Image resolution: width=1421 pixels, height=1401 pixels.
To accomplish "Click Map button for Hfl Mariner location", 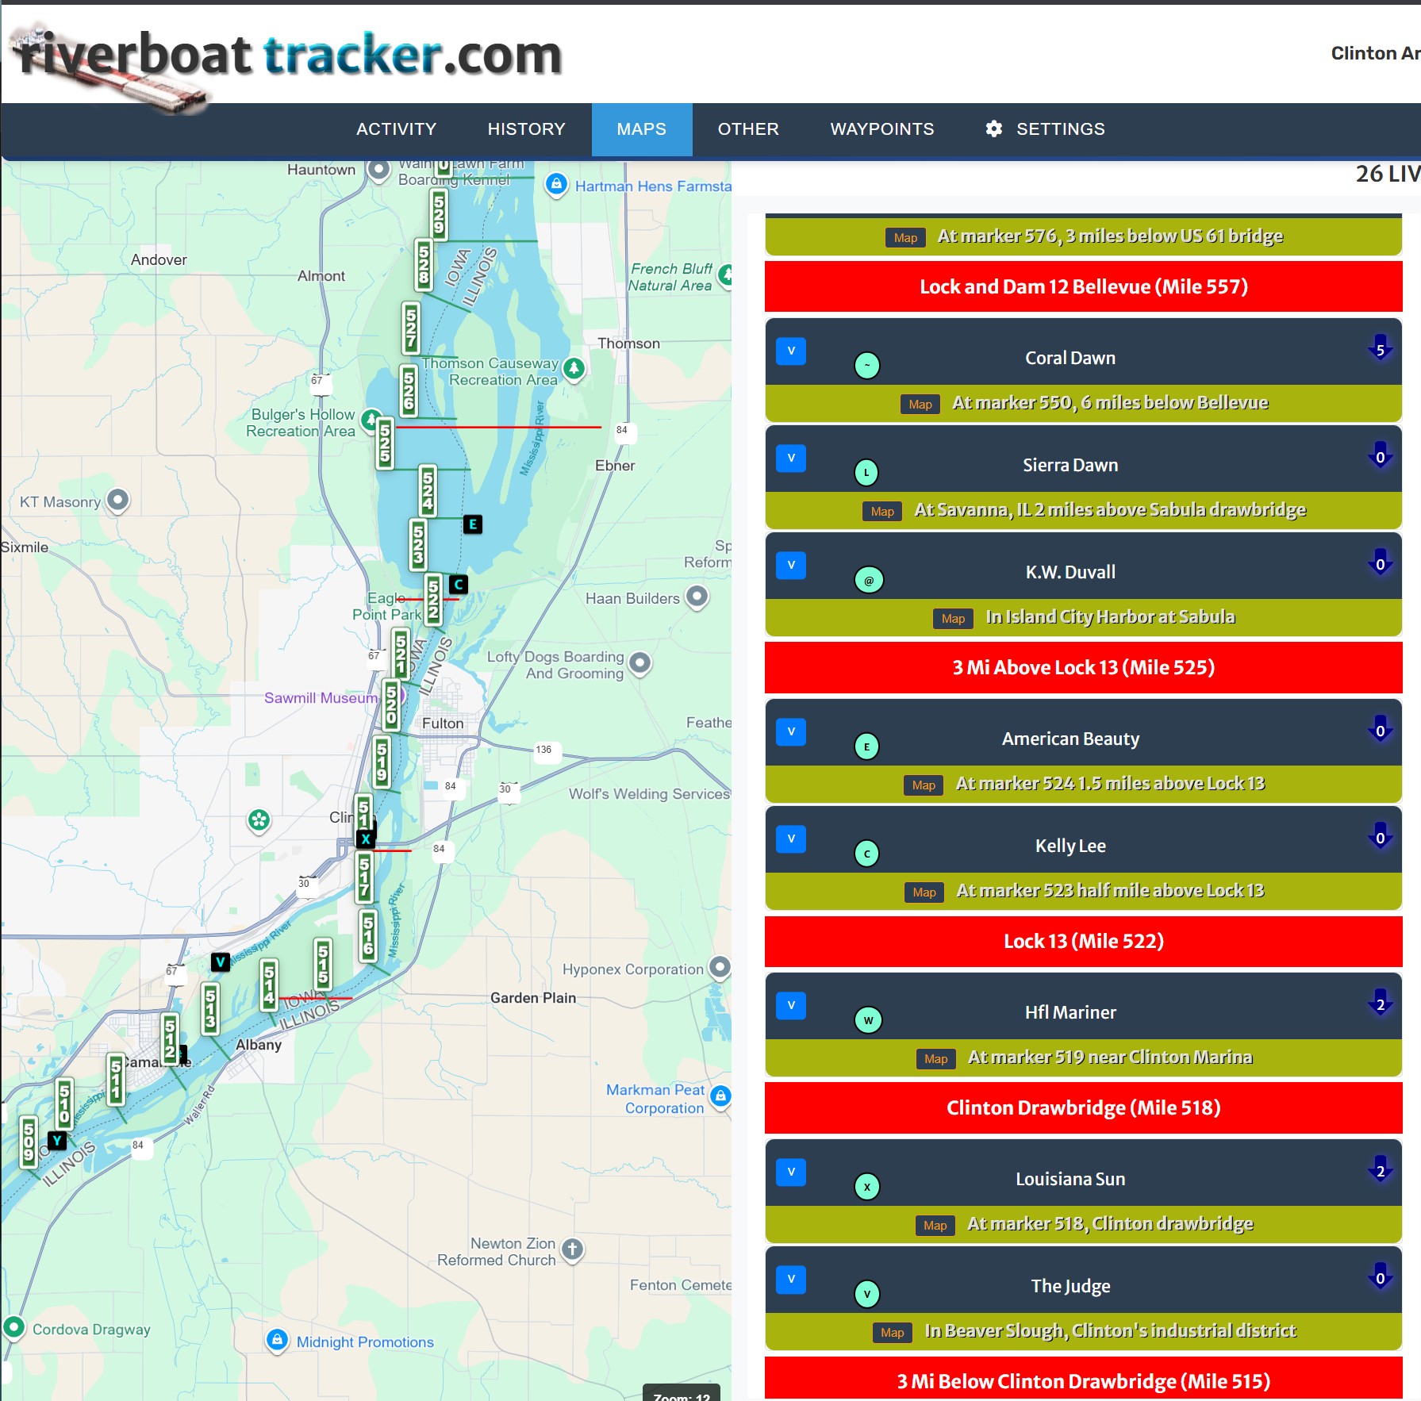I will 935,1058.
